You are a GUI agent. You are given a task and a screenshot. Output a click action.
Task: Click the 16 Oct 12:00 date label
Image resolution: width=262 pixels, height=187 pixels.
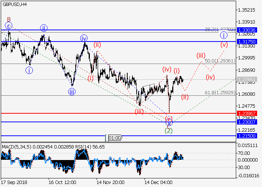pyautogui.click(x=62, y=182)
